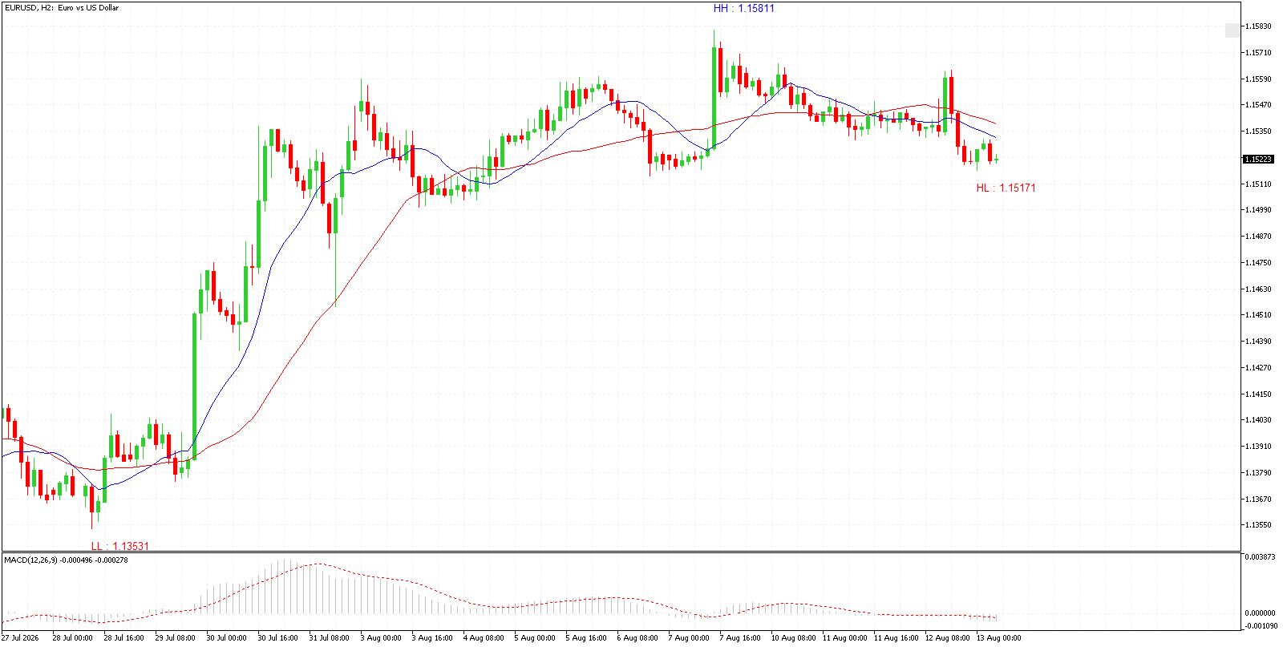Click the 4 Aug 08:00 time label
This screenshot has height=647, width=1283.
tap(484, 638)
